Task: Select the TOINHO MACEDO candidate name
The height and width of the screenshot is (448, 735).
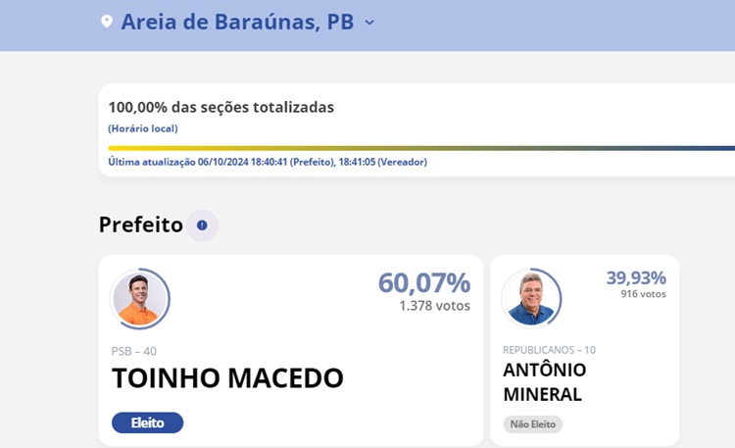Action: tap(227, 378)
